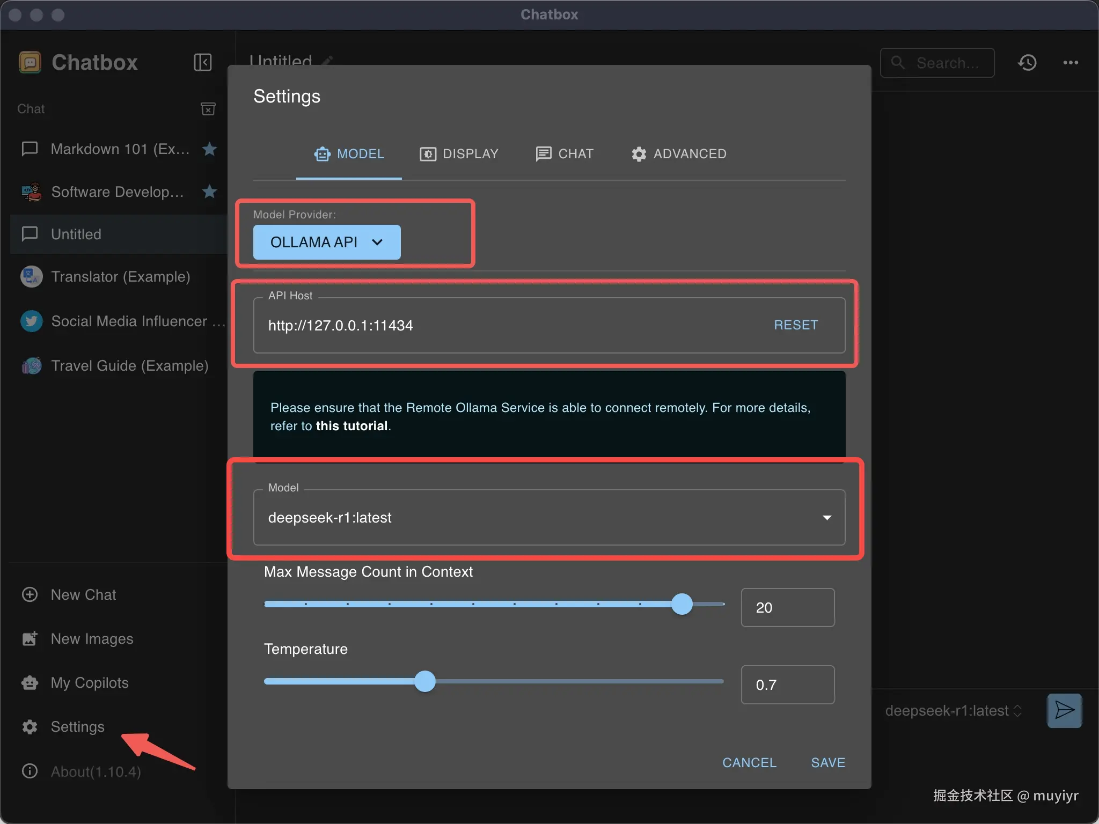Open the three-dots more options menu
This screenshot has height=824, width=1099.
[1071, 63]
